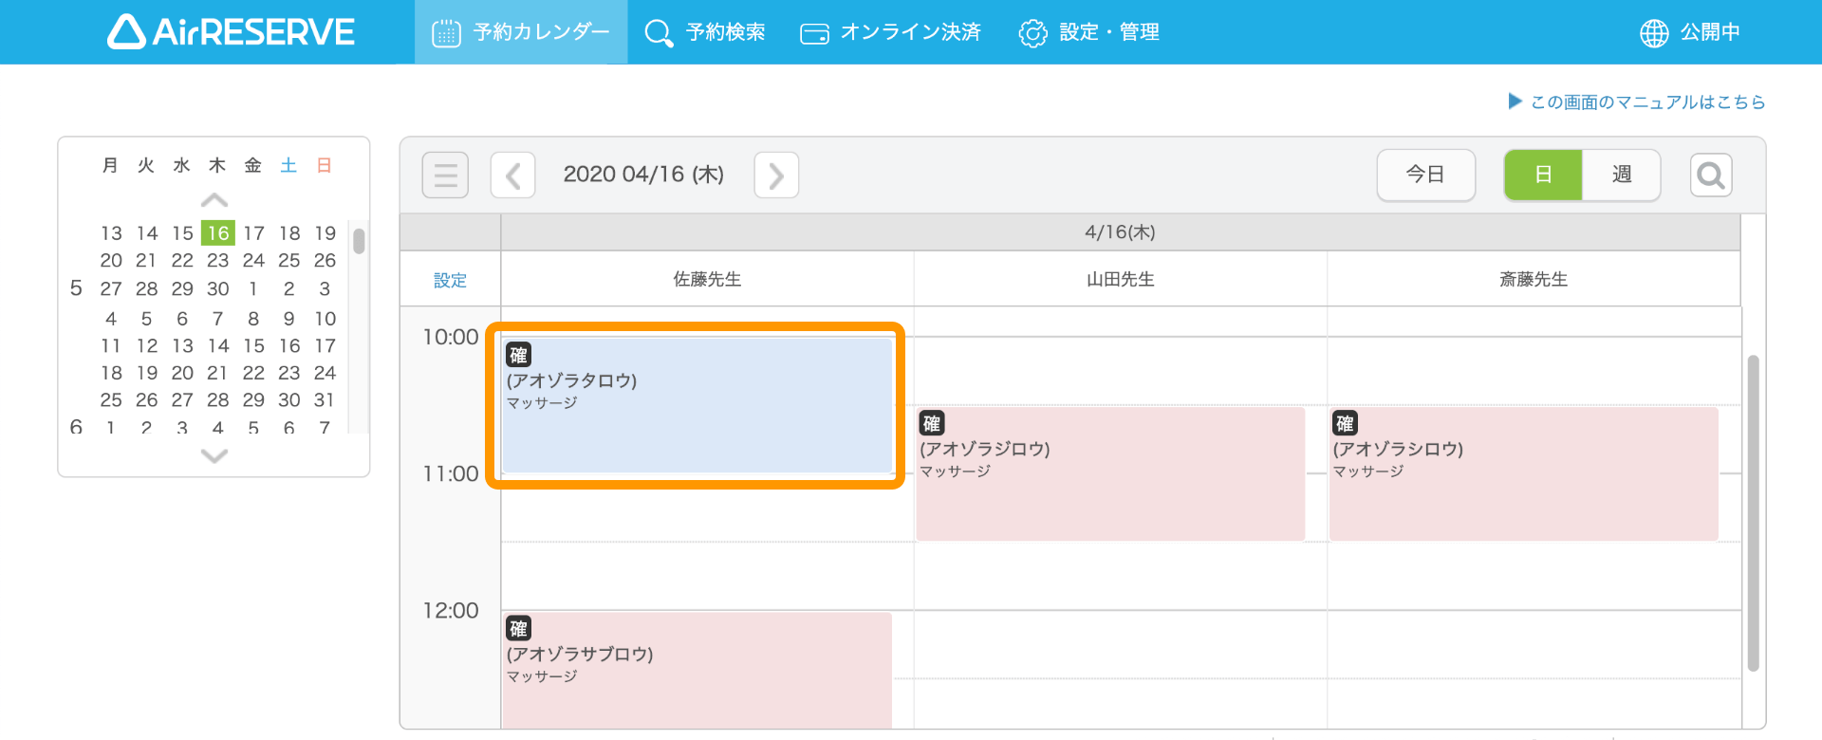Viewport: 1822px width, 740px height.
Task: Click the 11:00 time label
Action: pyautogui.click(x=451, y=473)
